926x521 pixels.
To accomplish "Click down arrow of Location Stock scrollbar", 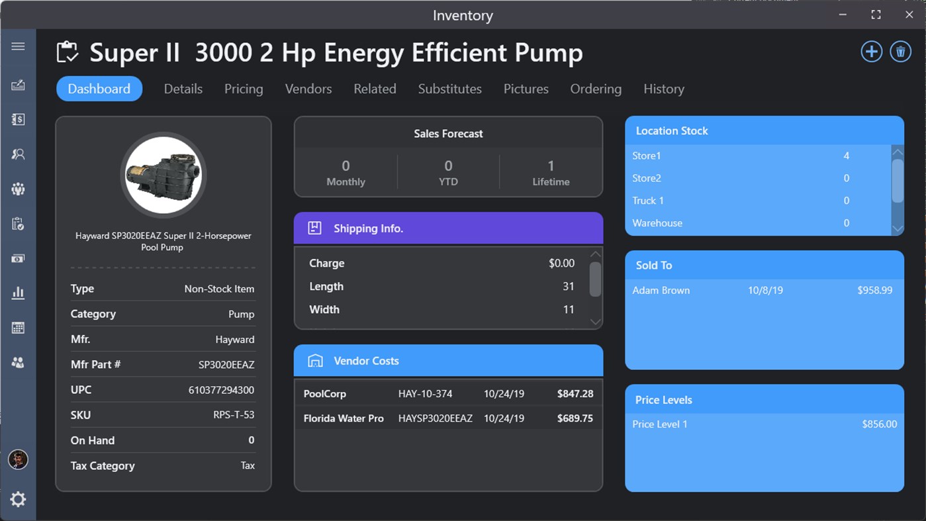I will (x=898, y=228).
